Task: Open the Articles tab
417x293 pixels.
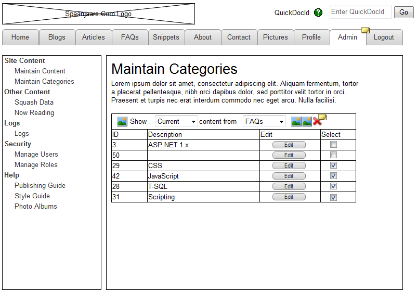Action: pos(94,37)
